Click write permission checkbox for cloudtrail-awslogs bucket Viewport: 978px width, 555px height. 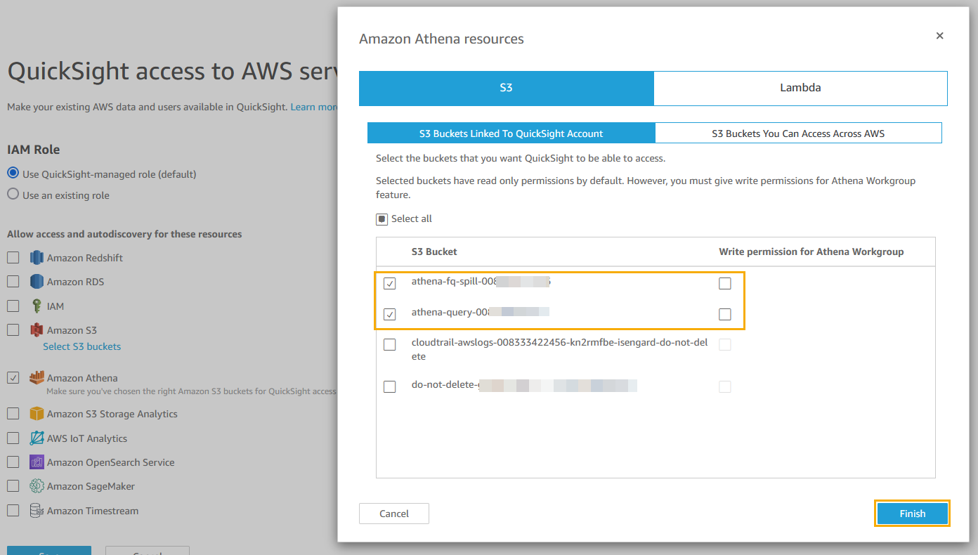point(725,345)
